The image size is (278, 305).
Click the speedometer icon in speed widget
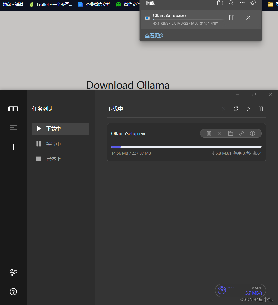tap(222, 290)
